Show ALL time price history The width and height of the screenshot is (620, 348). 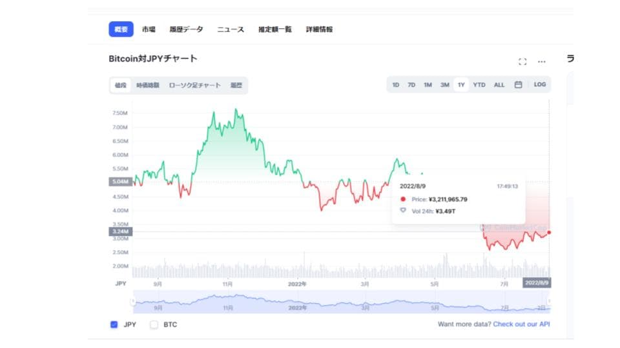[499, 84]
